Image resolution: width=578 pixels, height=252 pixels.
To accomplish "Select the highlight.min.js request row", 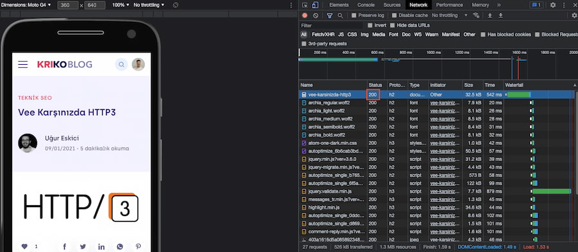I will [438, 208].
